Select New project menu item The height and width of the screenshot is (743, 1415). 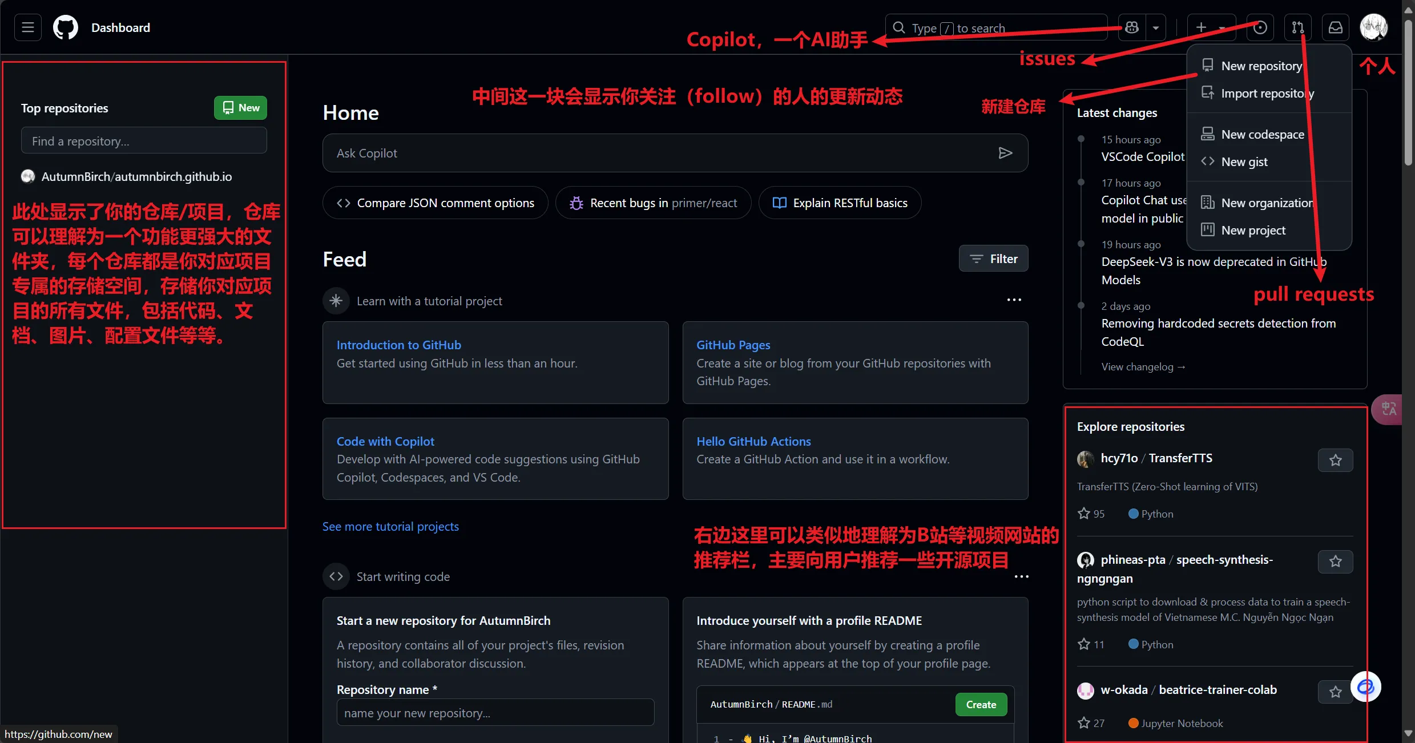[1269, 230]
